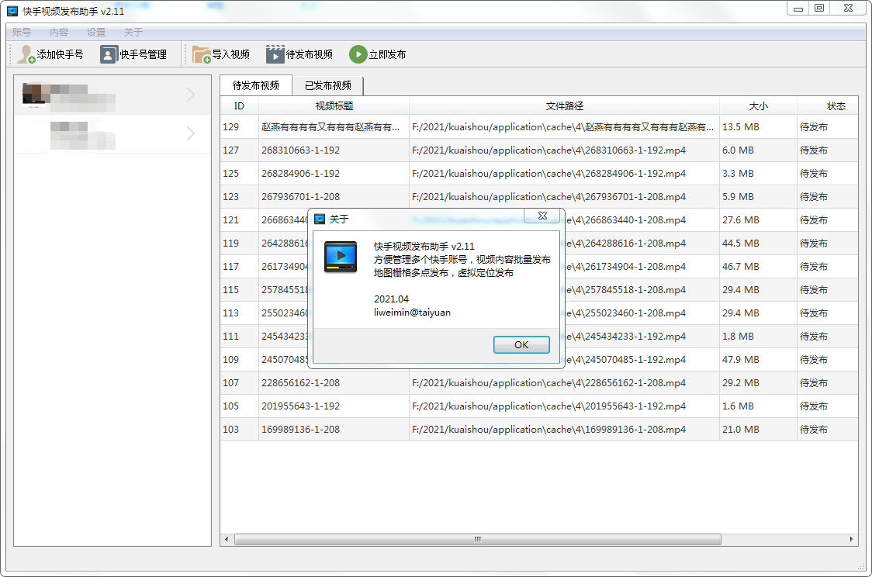Click the app icon in the main title bar
This screenshot has width=872, height=577.
12,11
